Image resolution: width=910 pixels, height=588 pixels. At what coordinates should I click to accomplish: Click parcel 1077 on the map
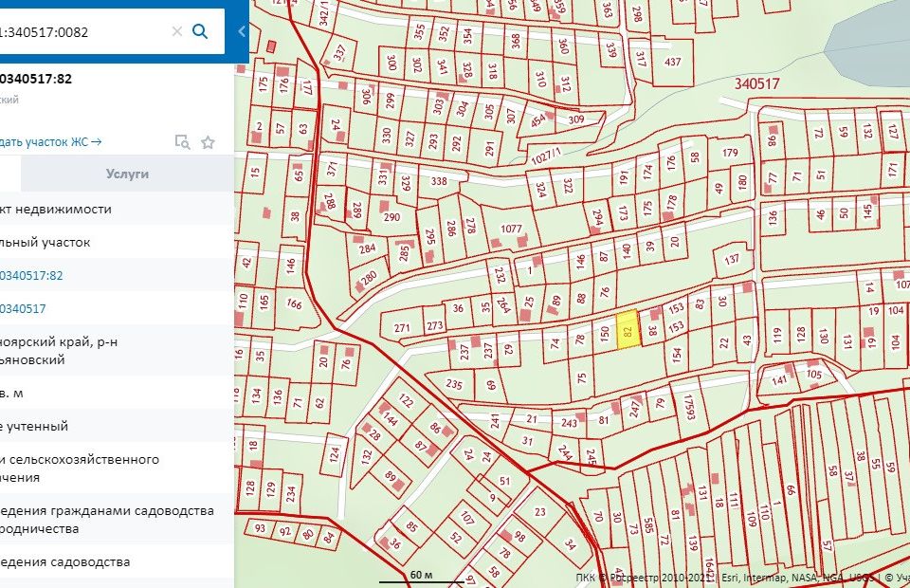tap(511, 229)
